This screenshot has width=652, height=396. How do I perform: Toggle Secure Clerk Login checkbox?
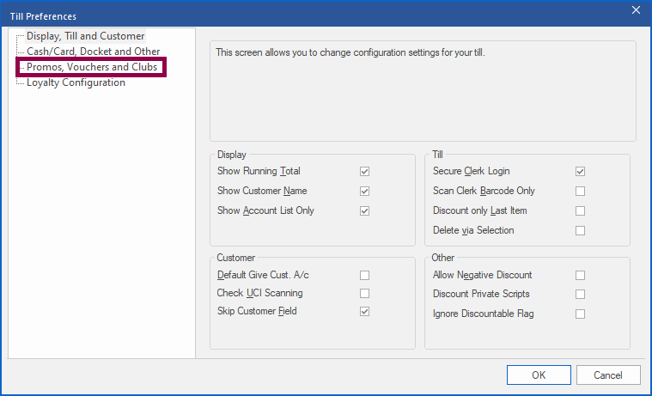pos(581,172)
